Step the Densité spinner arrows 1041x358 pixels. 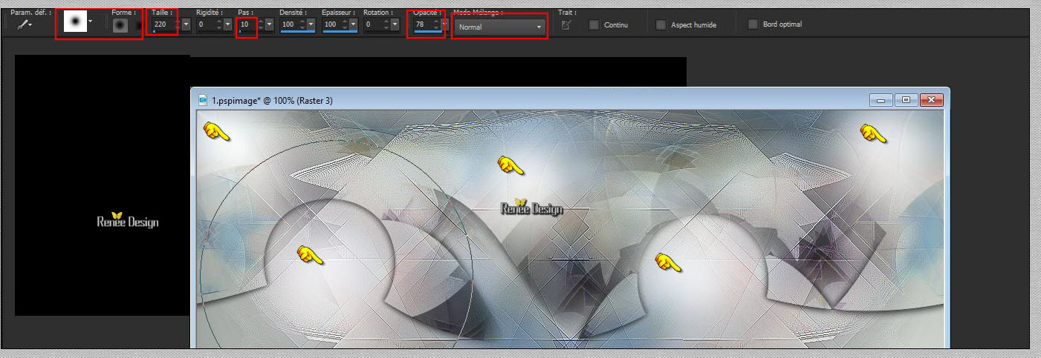[302, 24]
